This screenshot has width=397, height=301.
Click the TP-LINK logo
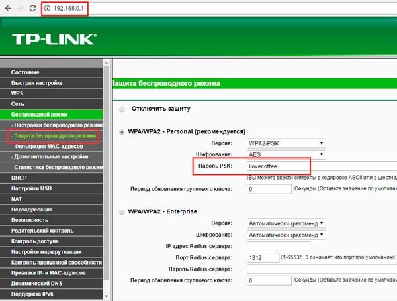point(53,40)
